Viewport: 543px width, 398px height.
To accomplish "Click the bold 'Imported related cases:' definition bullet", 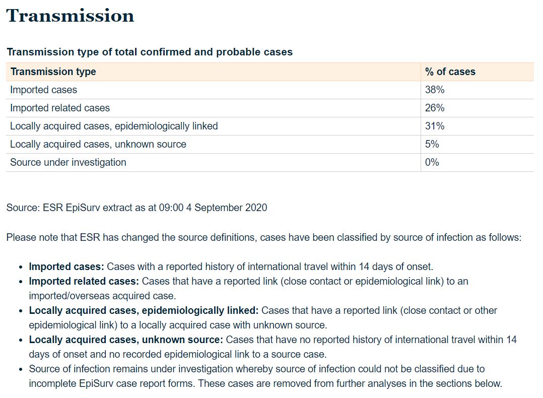I will (x=84, y=281).
